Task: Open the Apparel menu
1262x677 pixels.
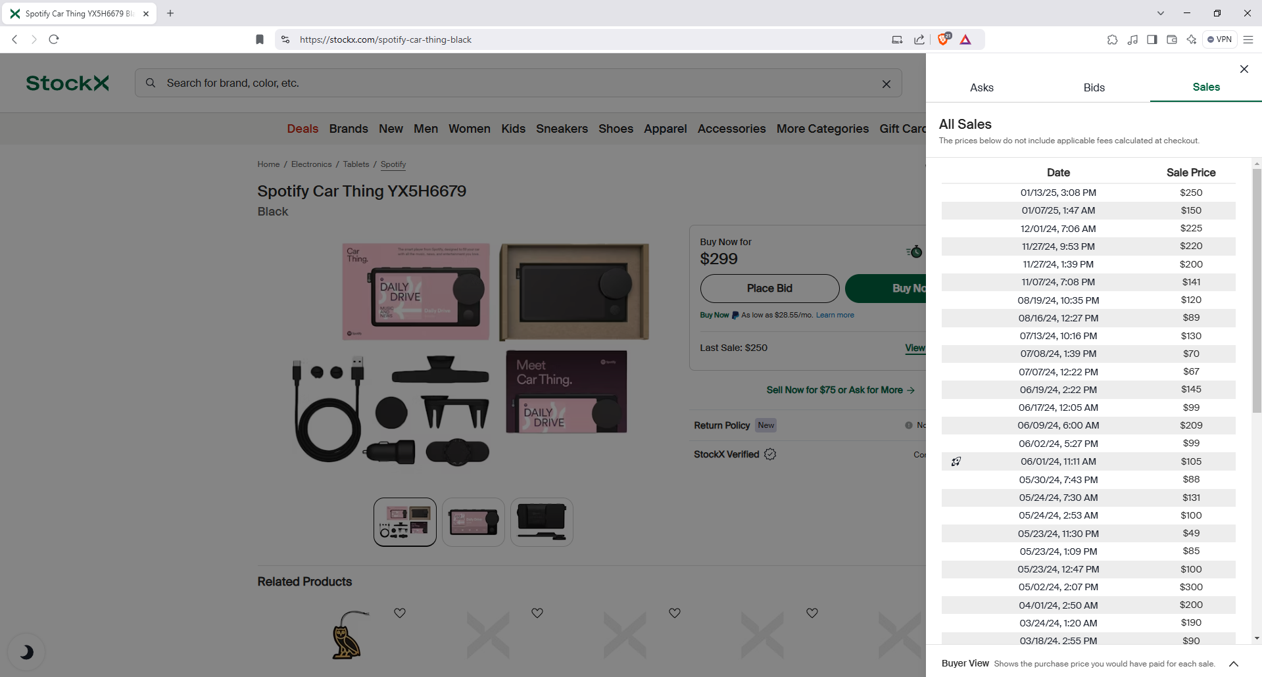Action: 665,129
